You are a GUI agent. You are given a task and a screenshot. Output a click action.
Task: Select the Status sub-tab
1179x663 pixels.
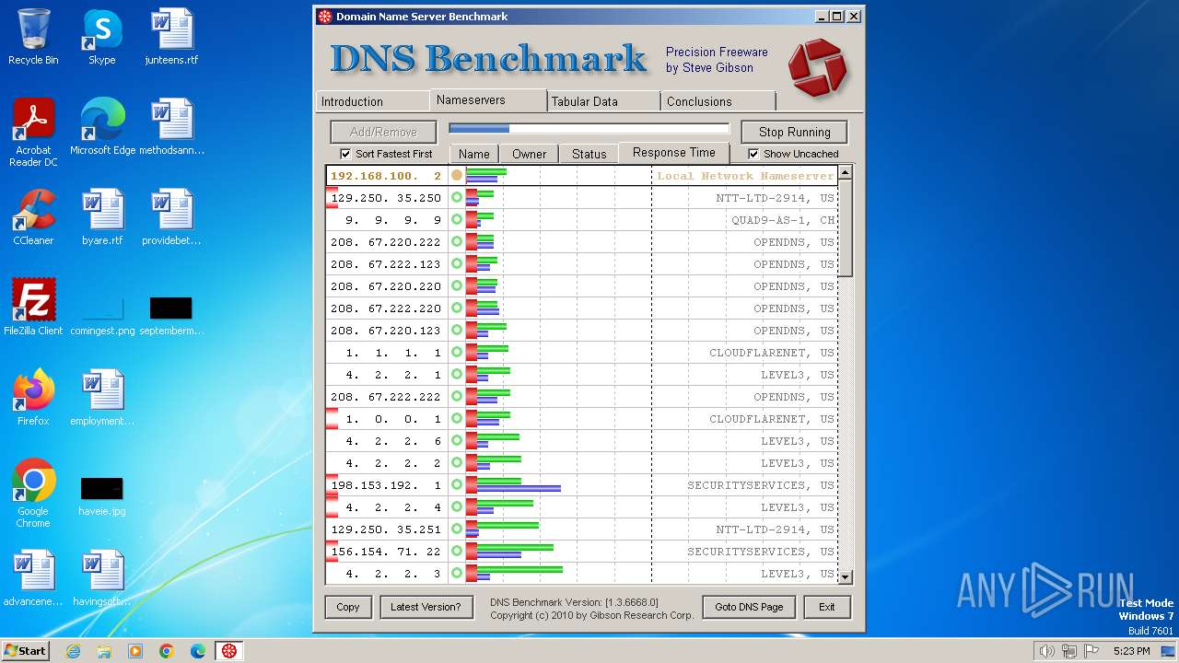[x=589, y=154]
